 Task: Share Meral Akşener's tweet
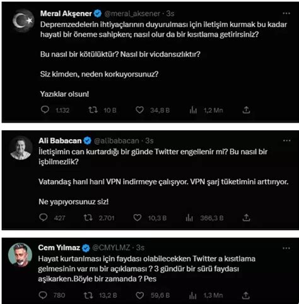coord(246,110)
